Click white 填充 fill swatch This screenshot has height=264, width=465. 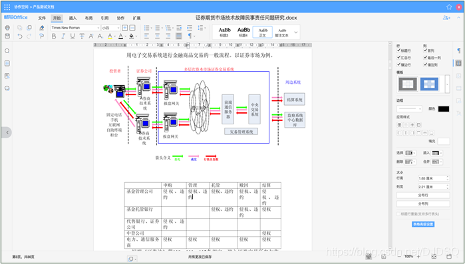tap(444, 142)
